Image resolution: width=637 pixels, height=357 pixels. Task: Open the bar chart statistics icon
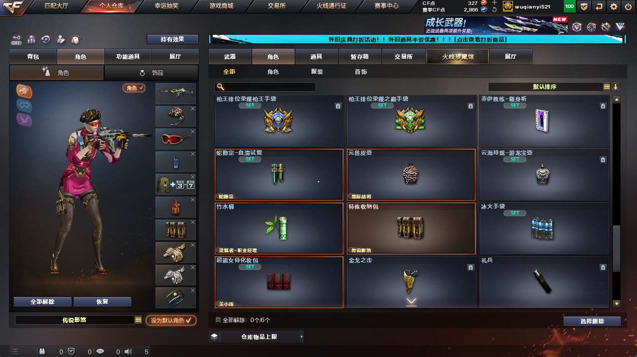coord(31,39)
